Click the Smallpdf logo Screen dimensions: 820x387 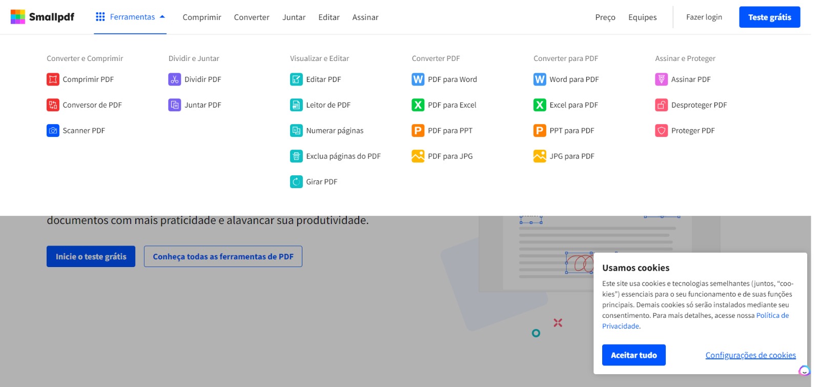[x=43, y=17]
